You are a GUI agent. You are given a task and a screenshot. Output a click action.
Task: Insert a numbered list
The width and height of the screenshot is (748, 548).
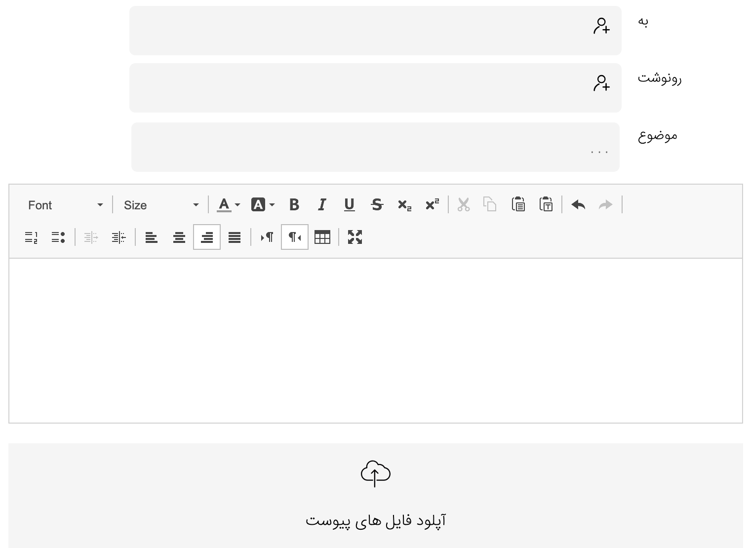click(x=31, y=237)
